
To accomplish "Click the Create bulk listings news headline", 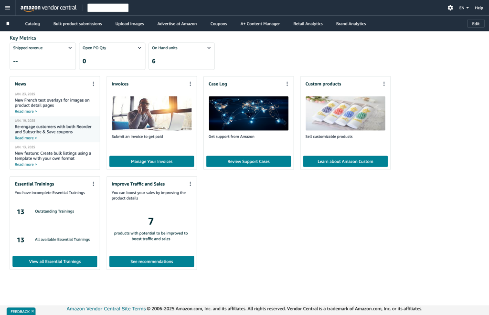I will (53, 156).
